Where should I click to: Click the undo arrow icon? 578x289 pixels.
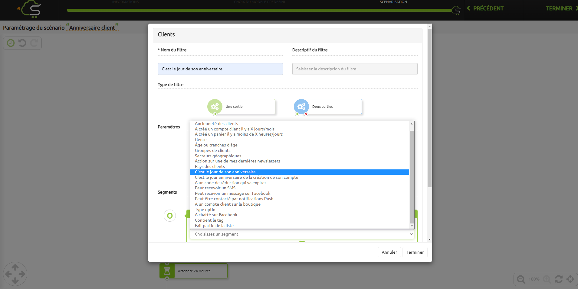pyautogui.click(x=22, y=43)
